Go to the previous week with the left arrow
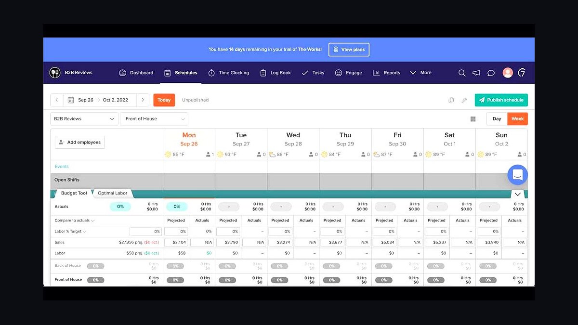 [x=57, y=100]
